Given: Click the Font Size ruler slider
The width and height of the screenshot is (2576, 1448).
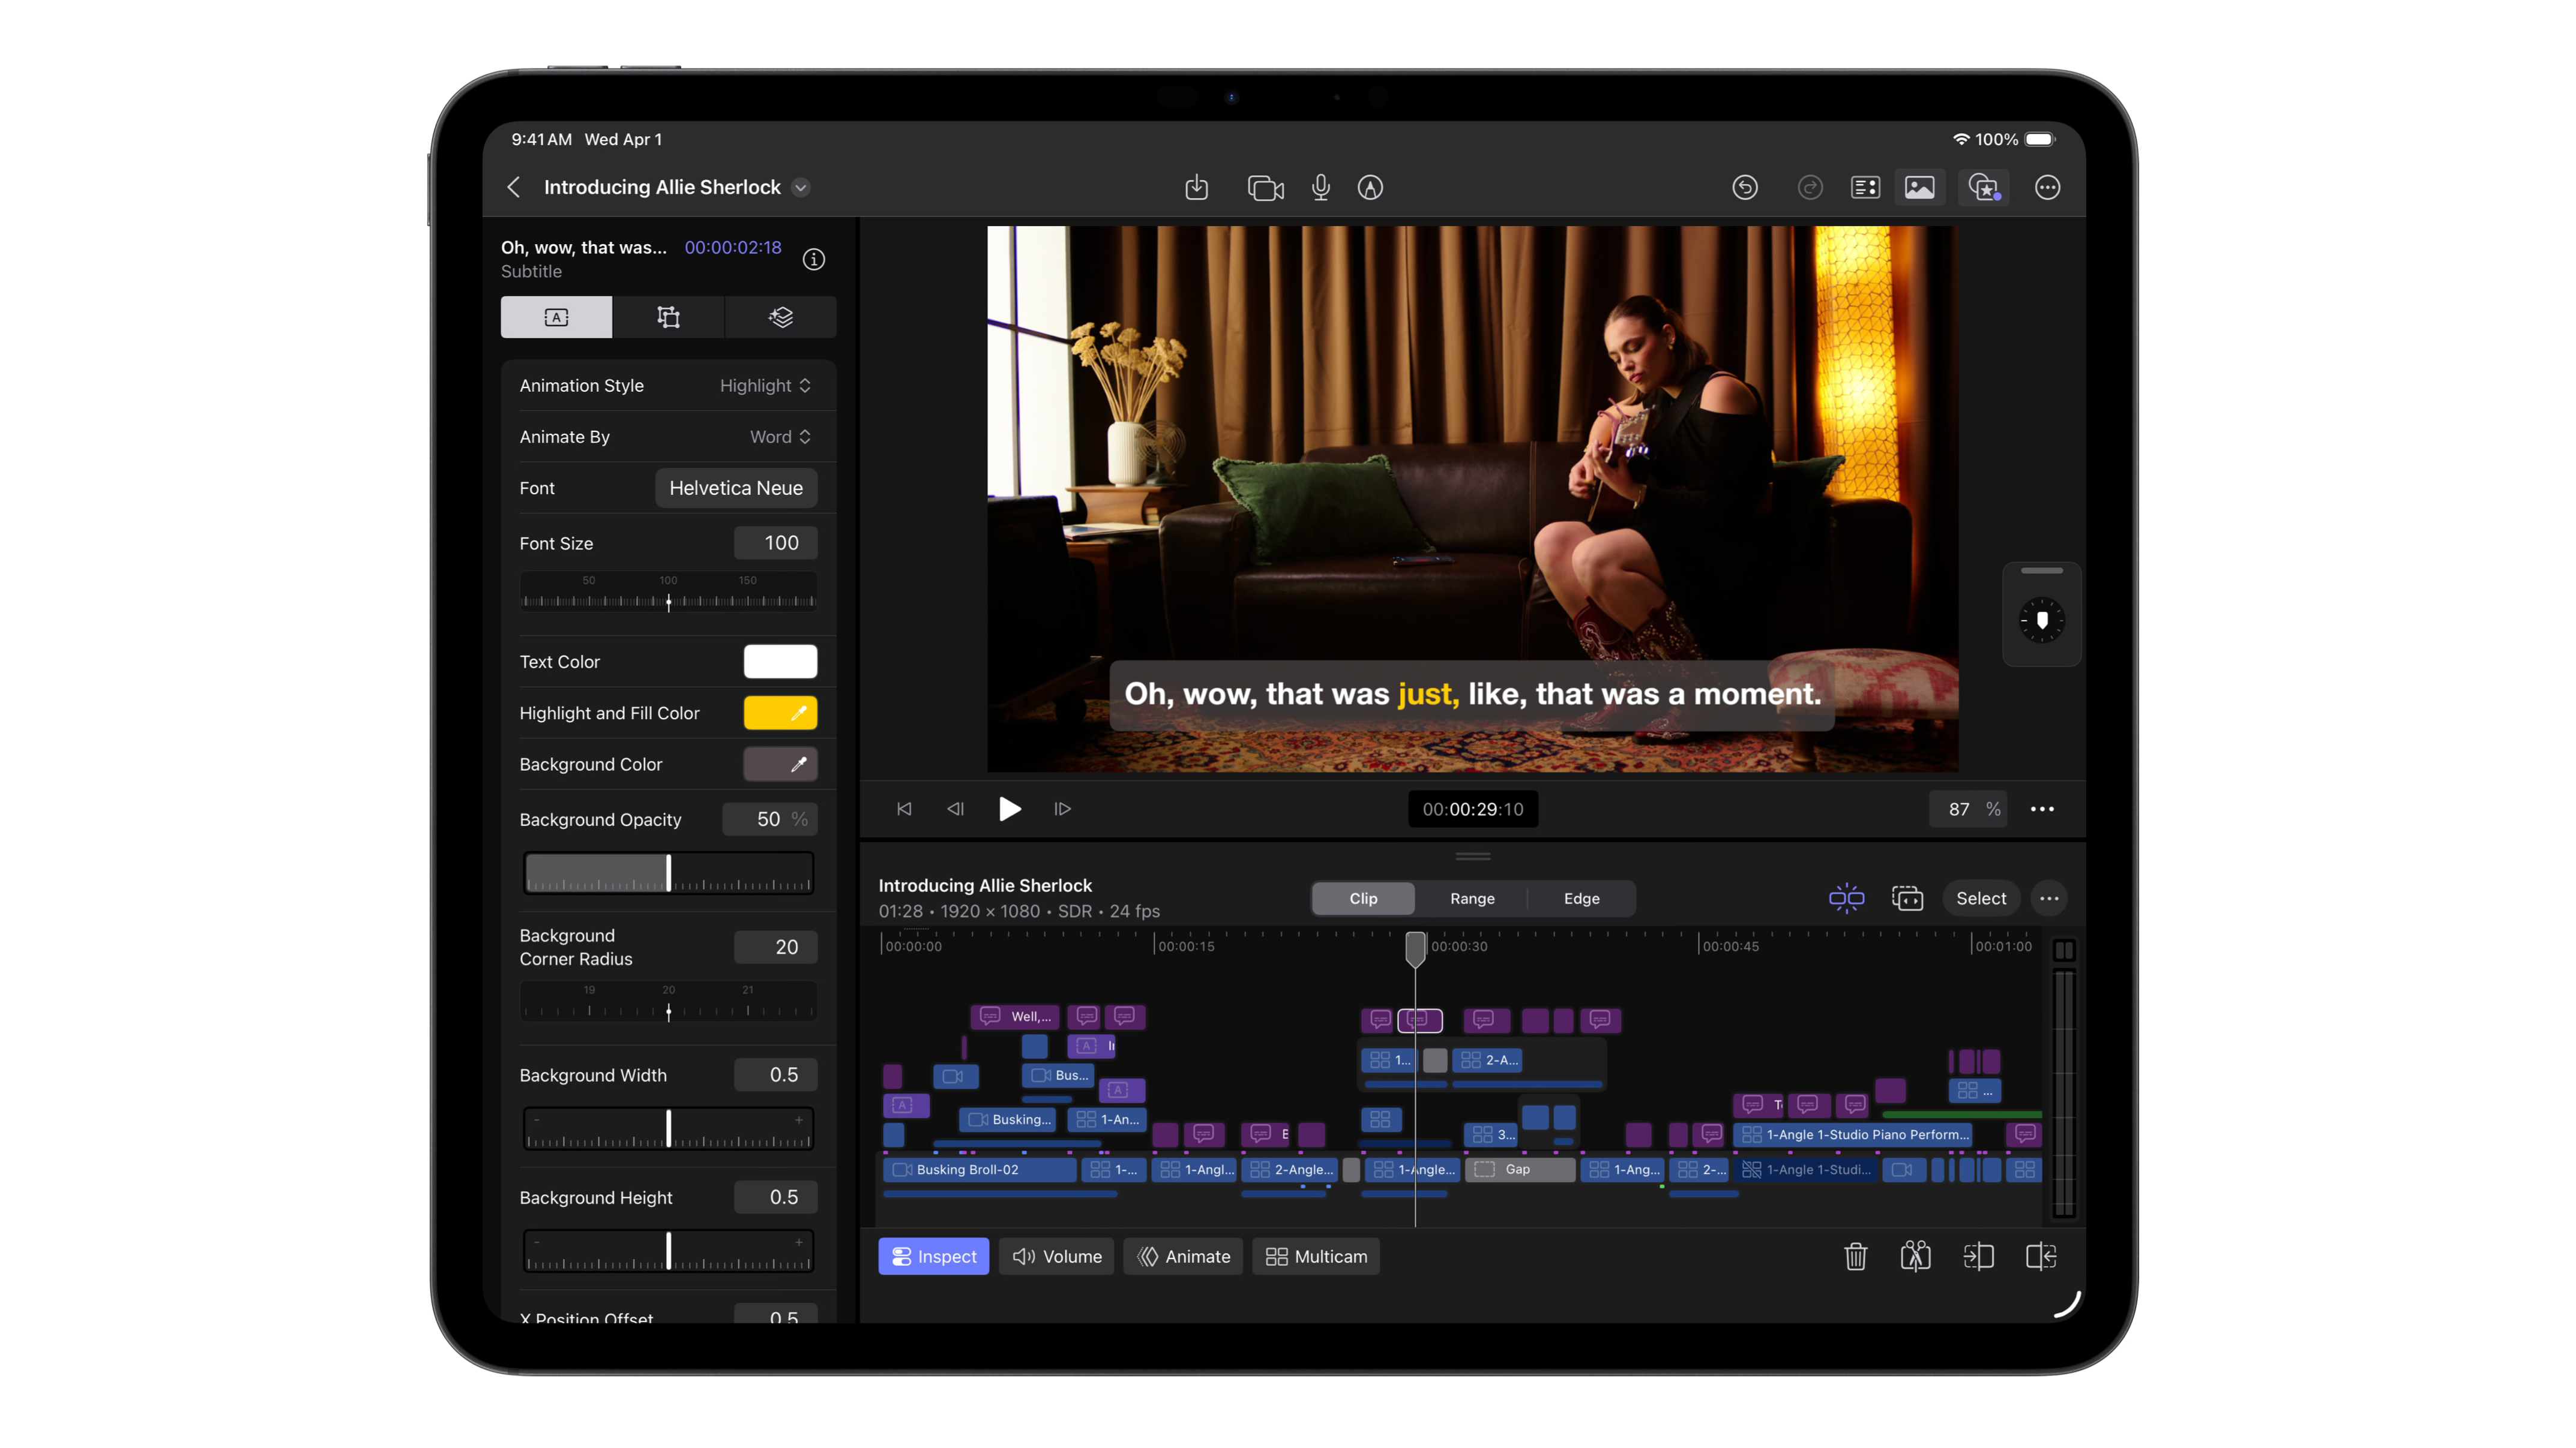Looking at the screenshot, I should (668, 591).
